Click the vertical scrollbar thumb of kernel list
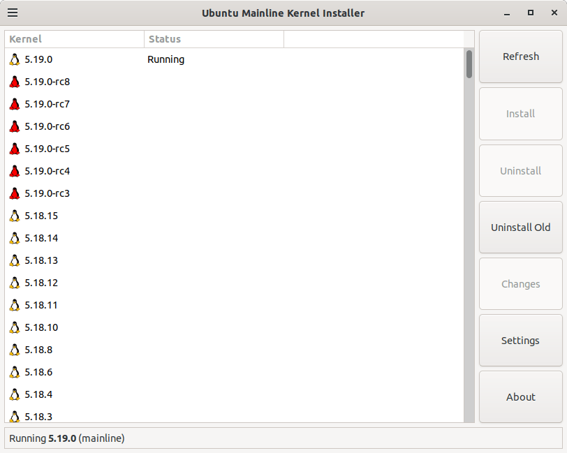The height and width of the screenshot is (453, 567). click(x=469, y=64)
